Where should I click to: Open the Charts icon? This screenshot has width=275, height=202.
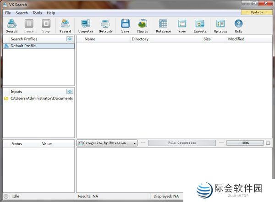(143, 26)
